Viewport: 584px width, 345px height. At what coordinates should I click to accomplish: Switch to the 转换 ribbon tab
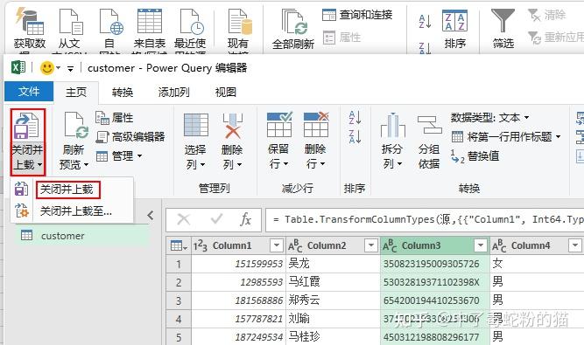point(123,92)
